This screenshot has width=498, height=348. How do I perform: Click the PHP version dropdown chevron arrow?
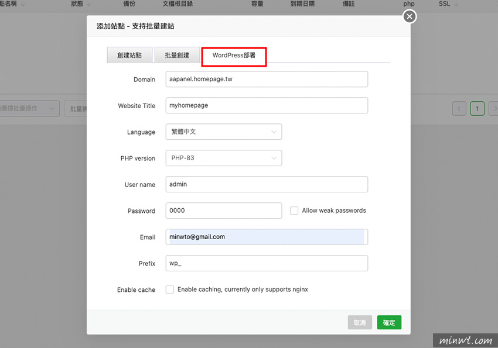click(274, 158)
